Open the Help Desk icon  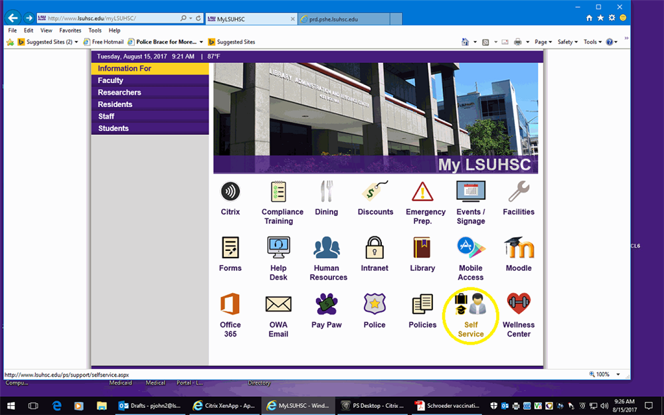point(278,248)
